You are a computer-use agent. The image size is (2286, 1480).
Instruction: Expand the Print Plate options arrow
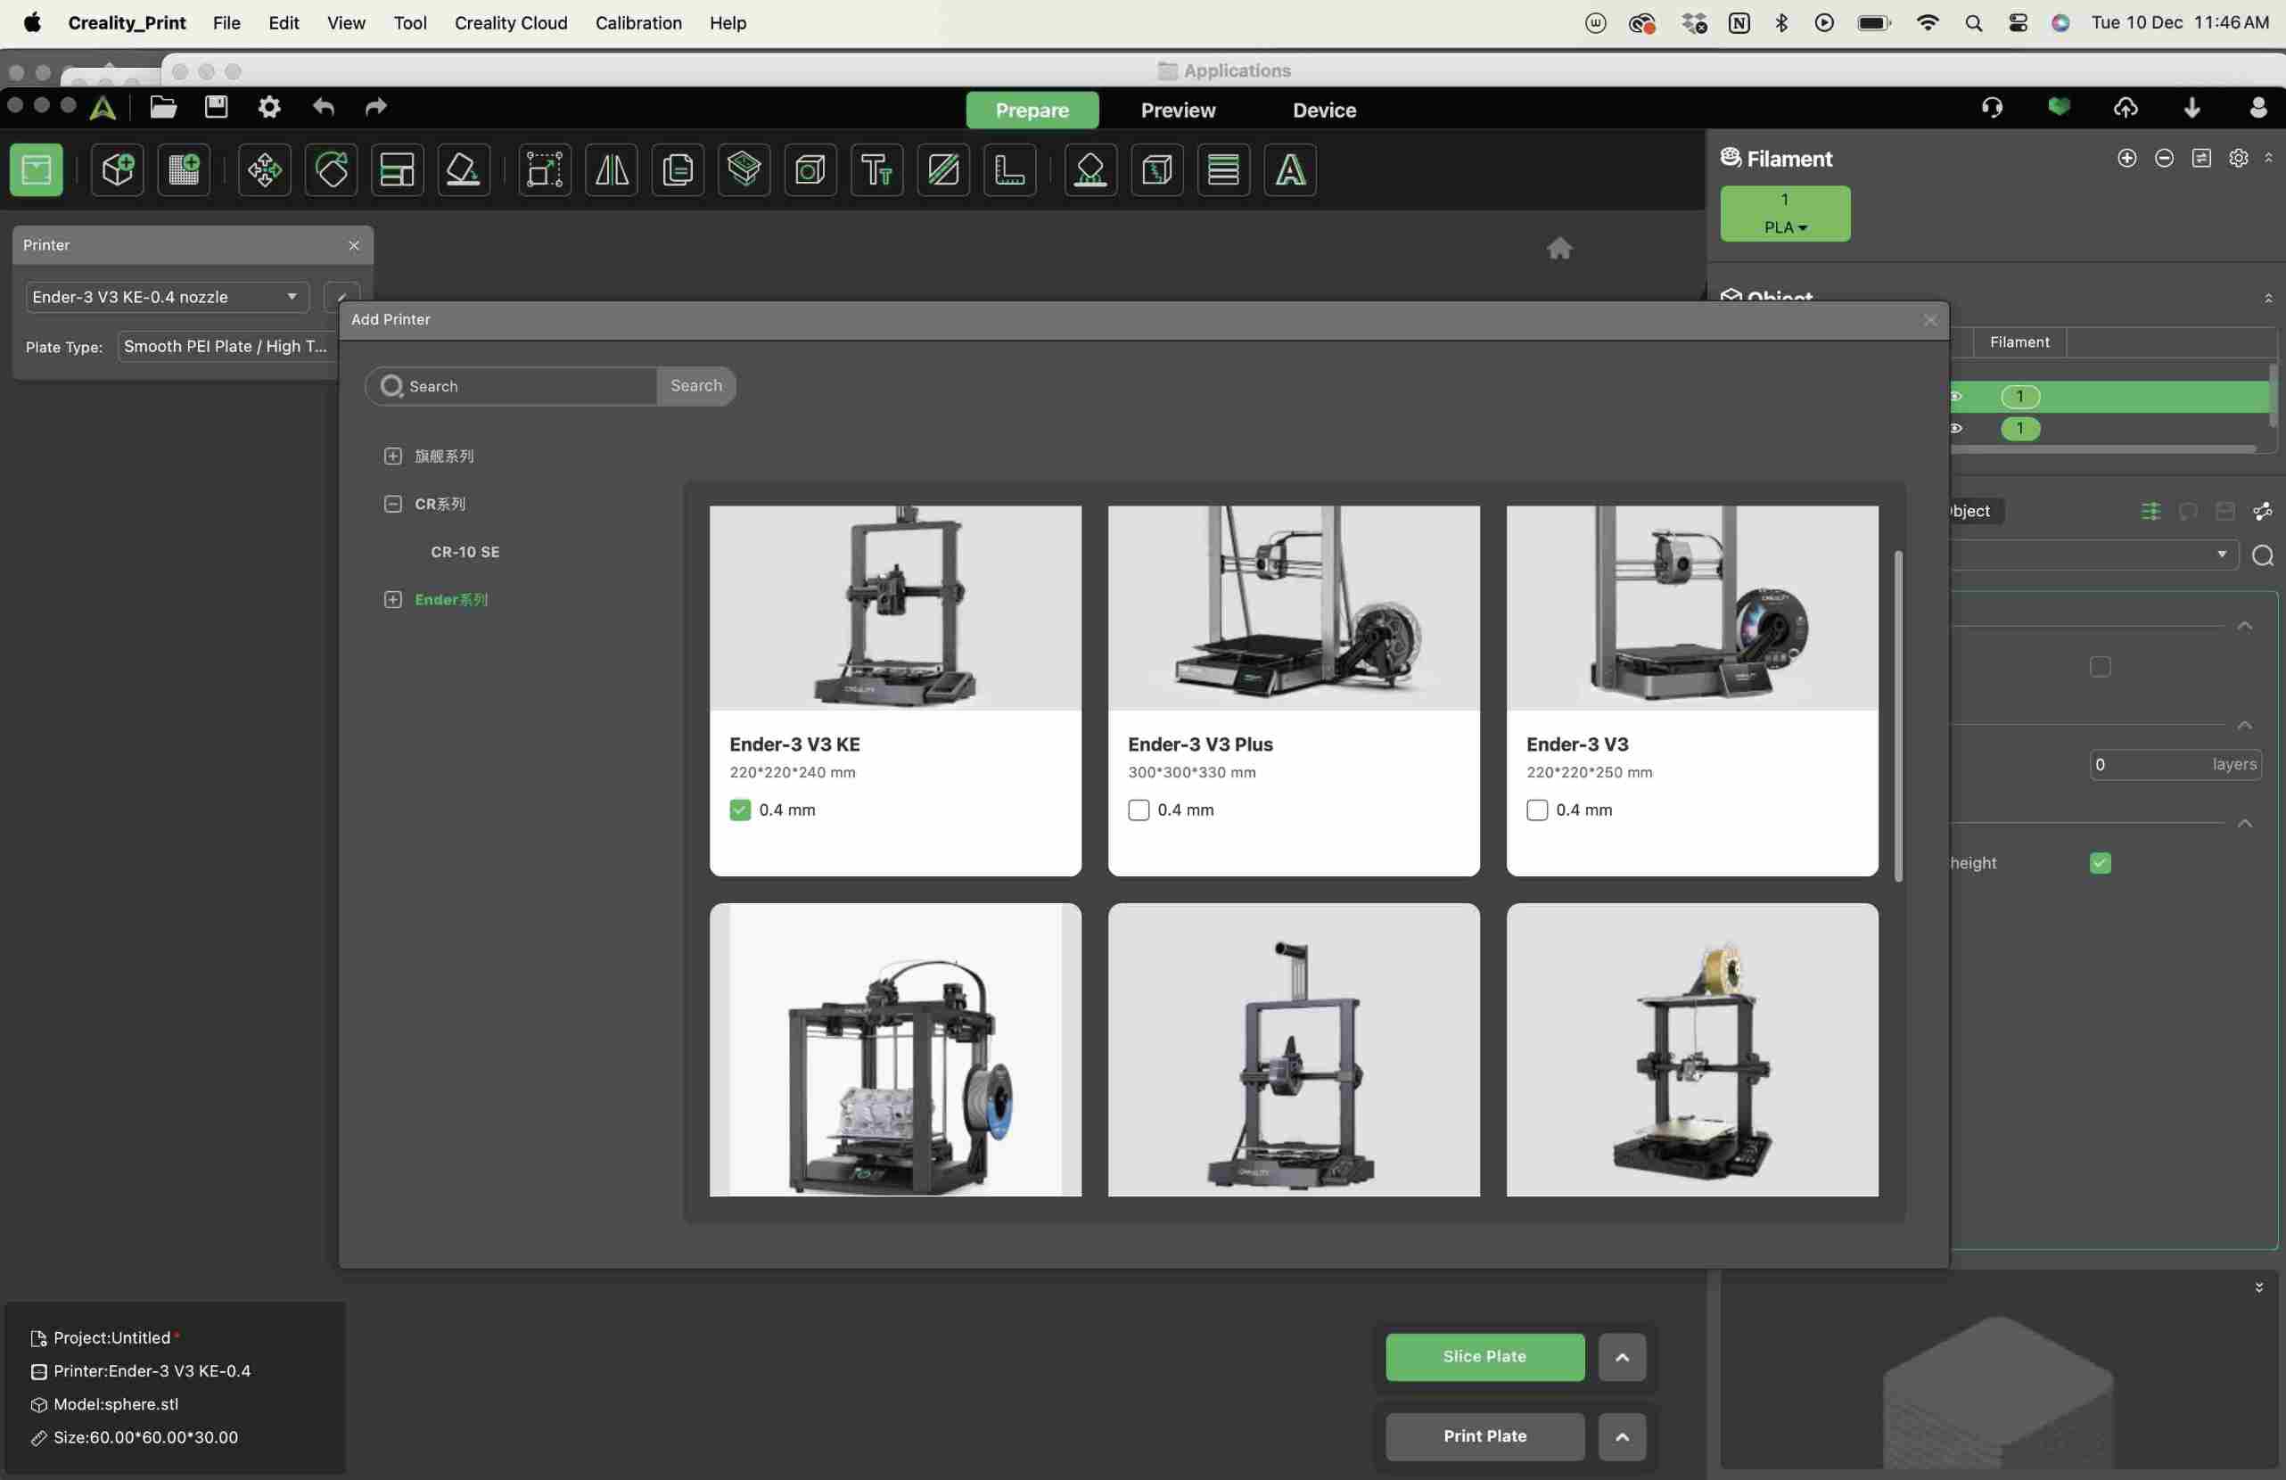coord(1622,1435)
